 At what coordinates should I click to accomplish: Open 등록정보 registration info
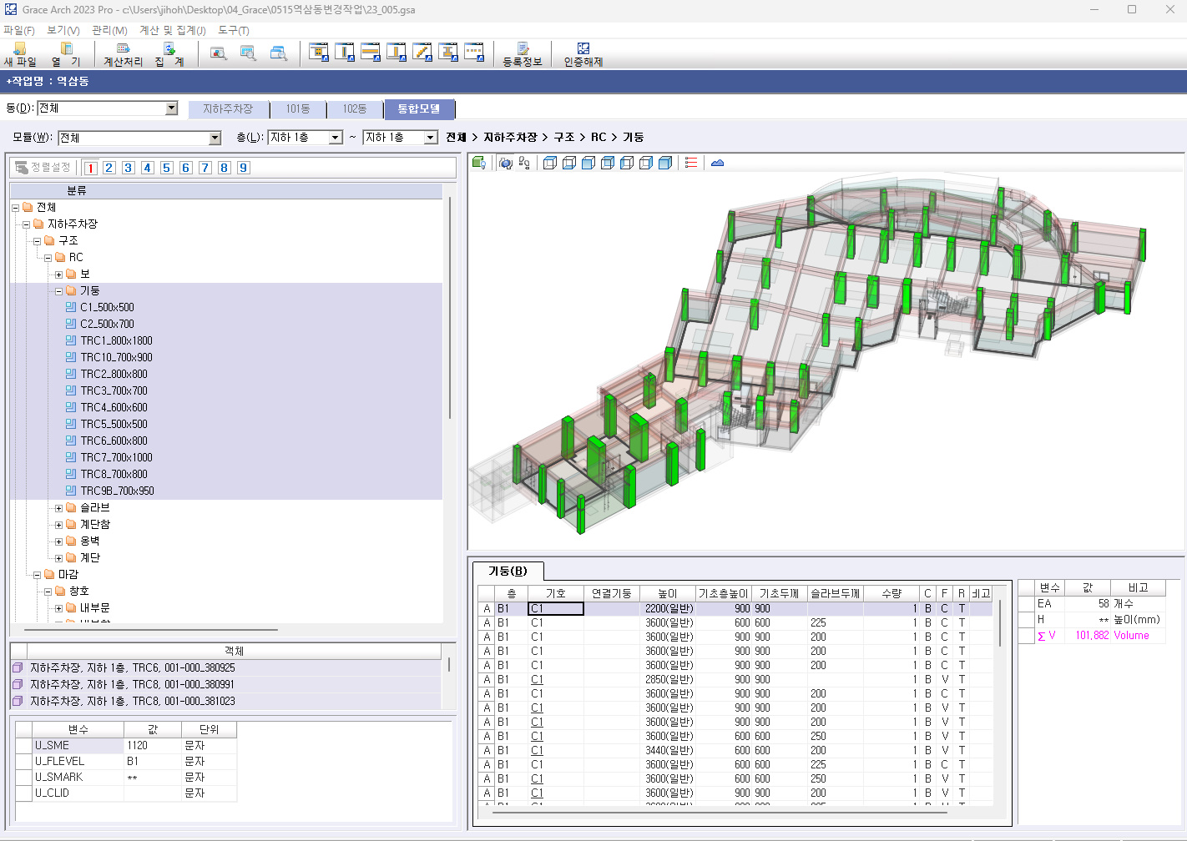(x=523, y=55)
